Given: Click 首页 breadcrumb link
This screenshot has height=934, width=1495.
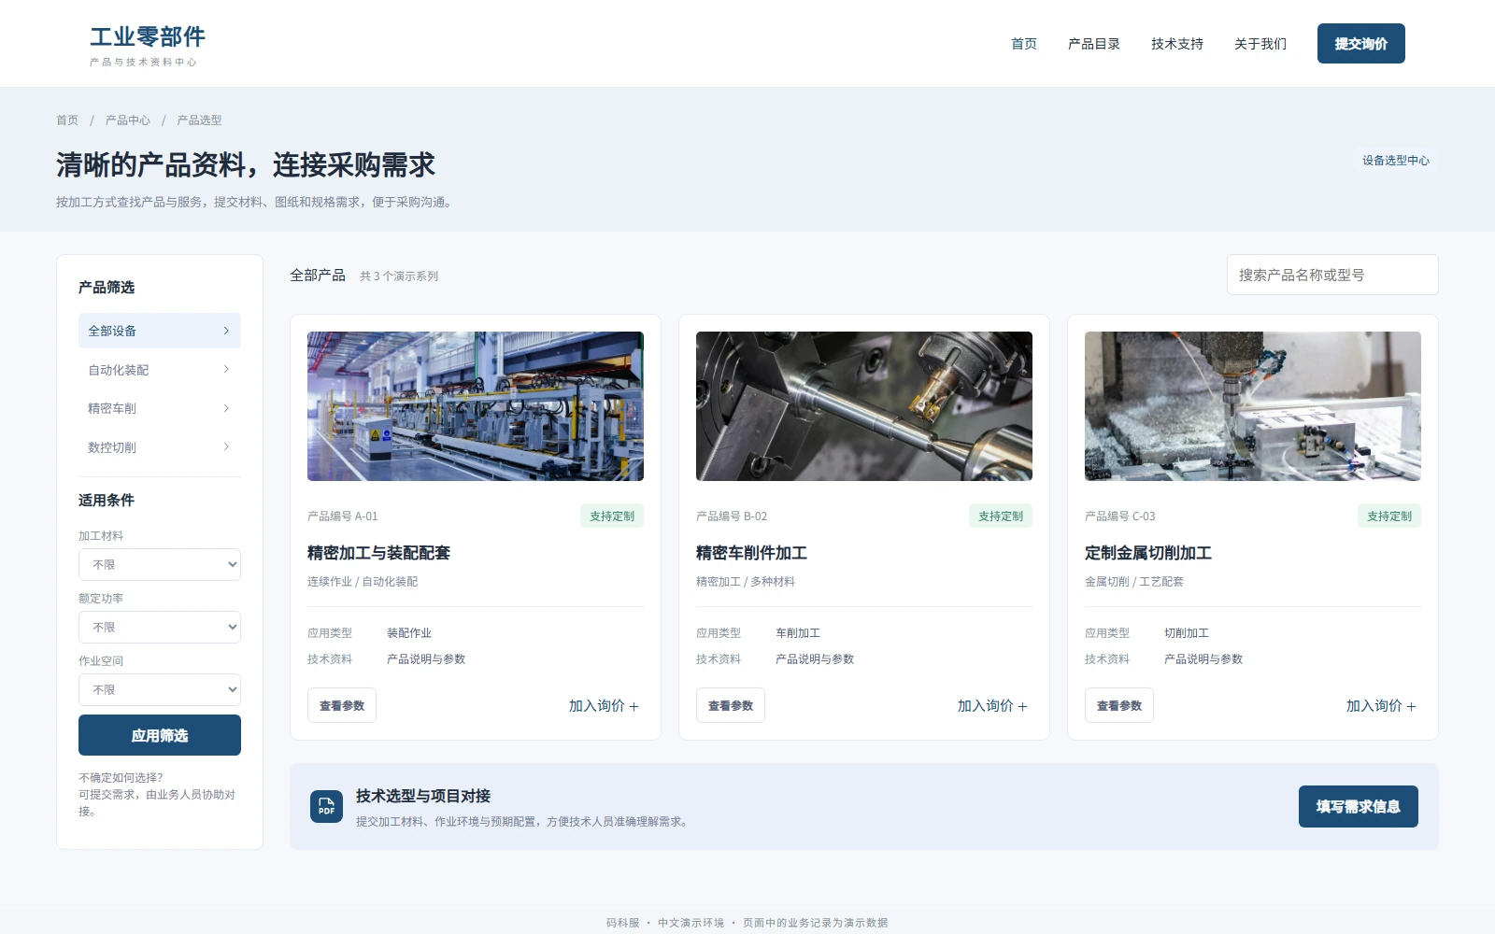Looking at the screenshot, I should pos(67,120).
